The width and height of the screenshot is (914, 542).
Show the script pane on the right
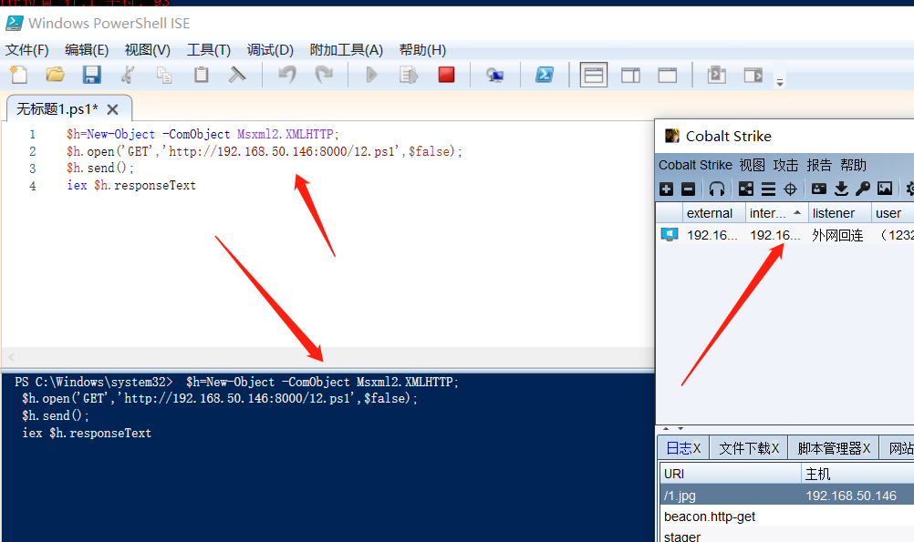click(630, 75)
